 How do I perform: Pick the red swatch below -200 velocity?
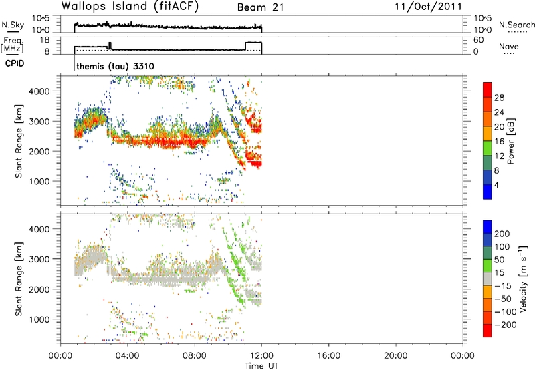point(488,331)
